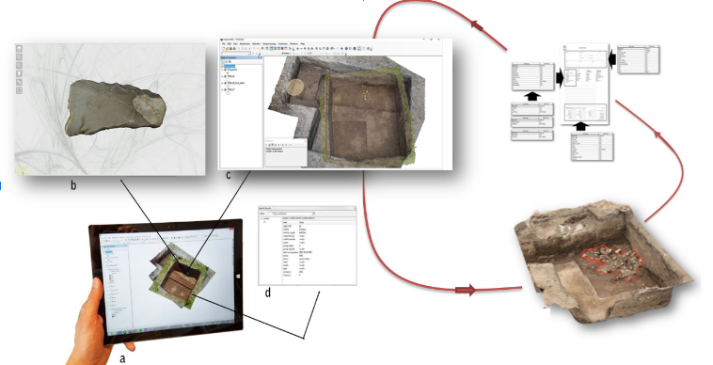Click the zoom out icon in 3D viewer

[x=19, y=65]
